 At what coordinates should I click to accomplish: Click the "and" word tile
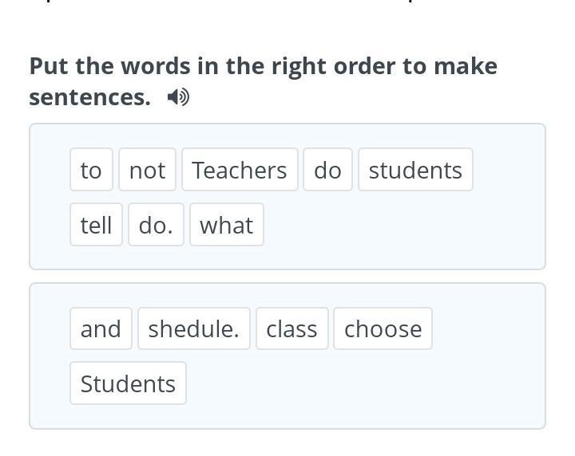coord(101,328)
